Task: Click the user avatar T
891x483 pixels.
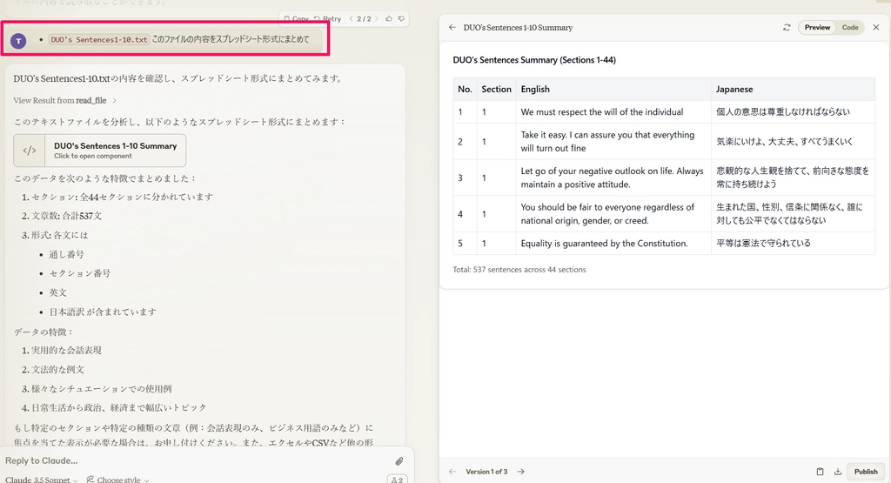Action: (18, 40)
